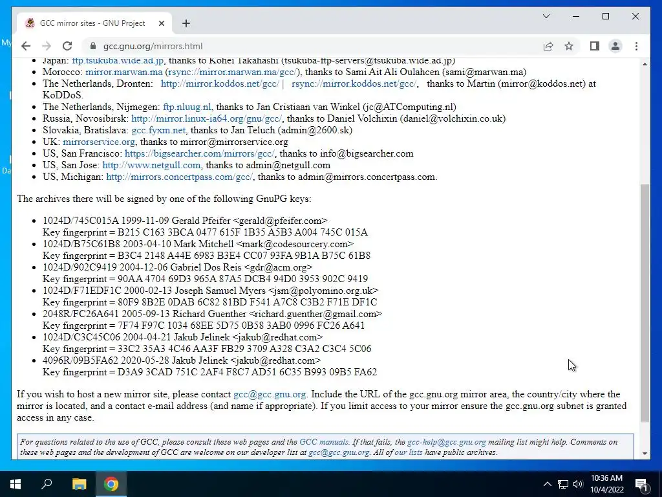Open the mirrorservice.org UK link
The height and width of the screenshot is (497, 662).
(99, 142)
